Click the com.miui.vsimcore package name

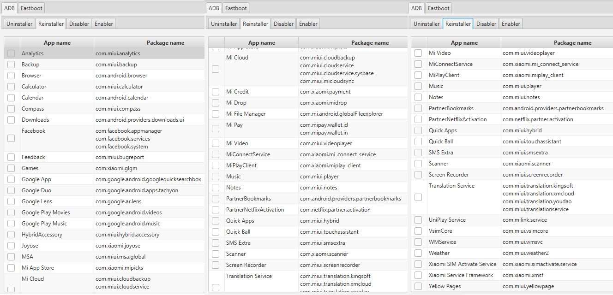[x=525, y=231]
